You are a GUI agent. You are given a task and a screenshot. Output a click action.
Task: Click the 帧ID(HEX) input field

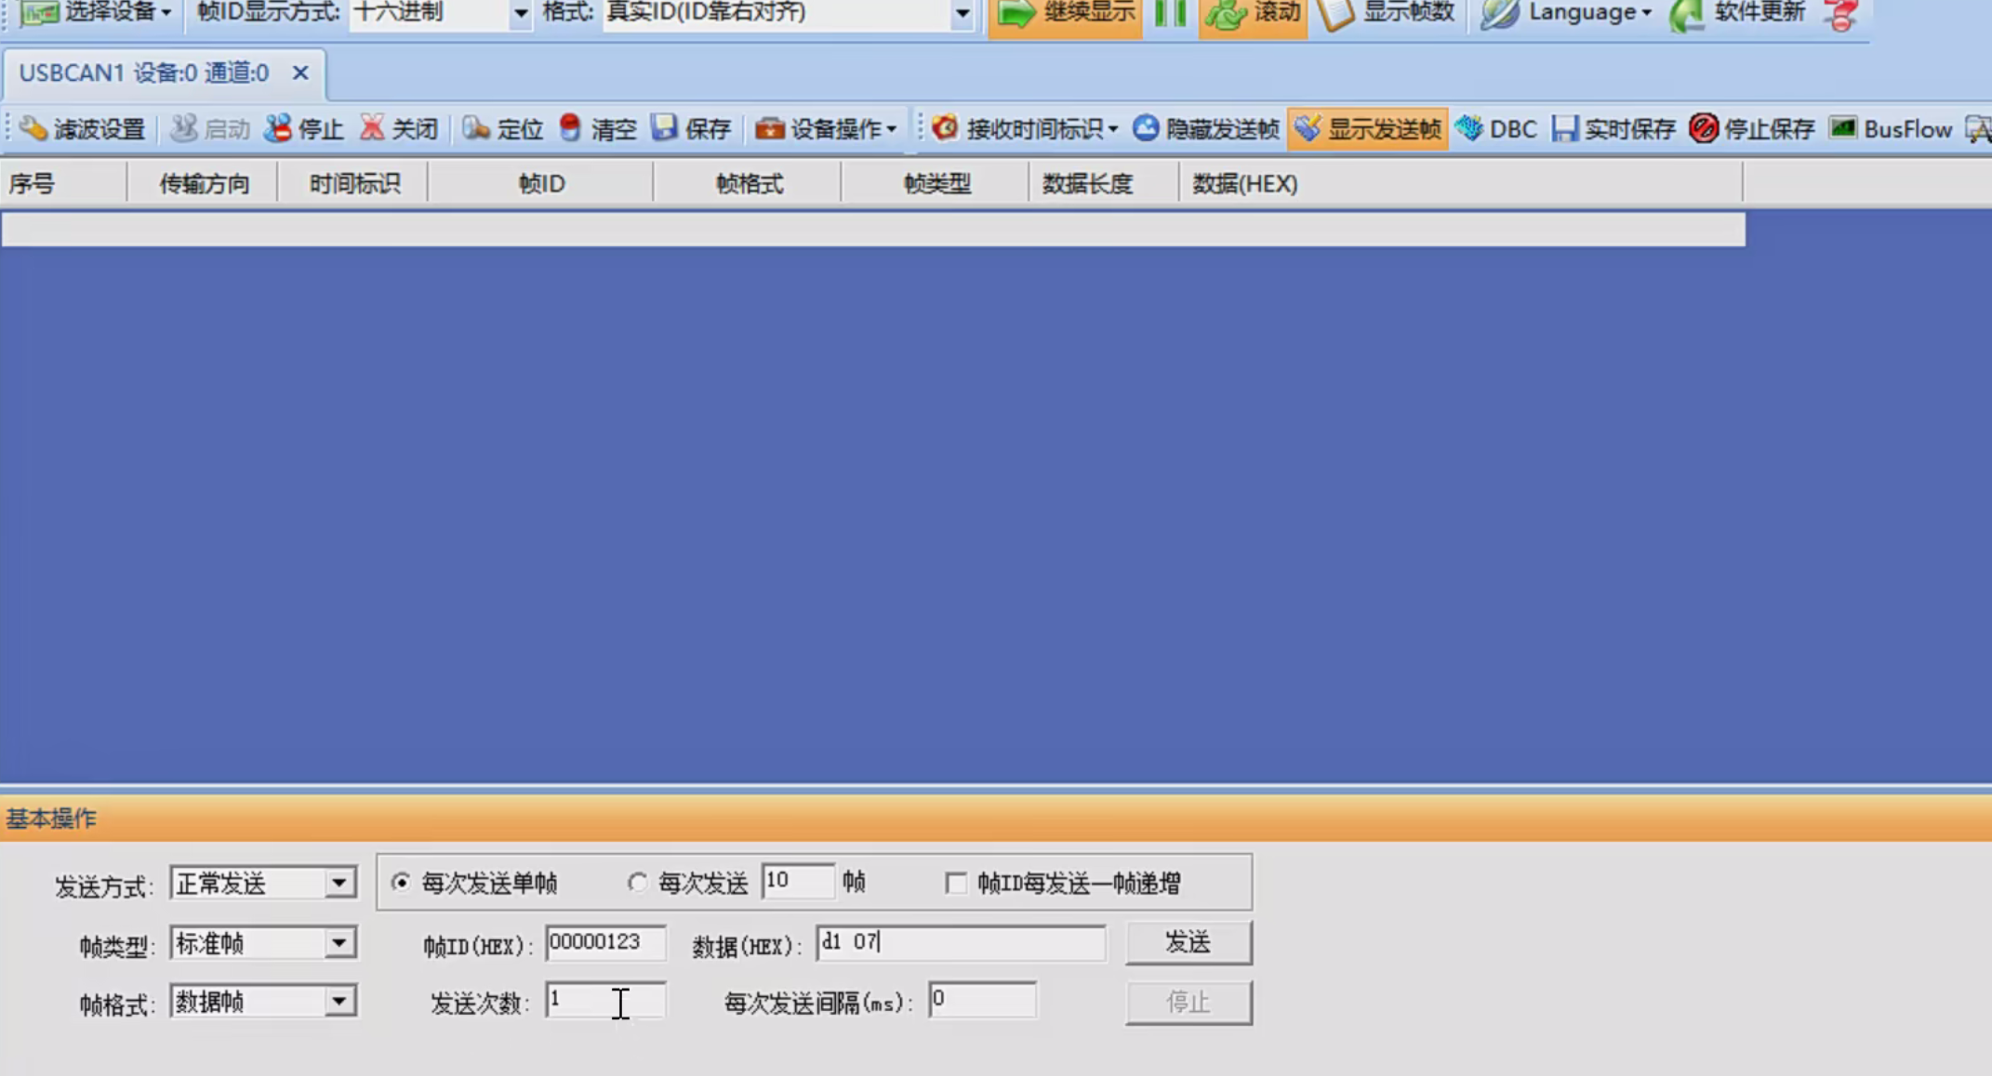[604, 942]
